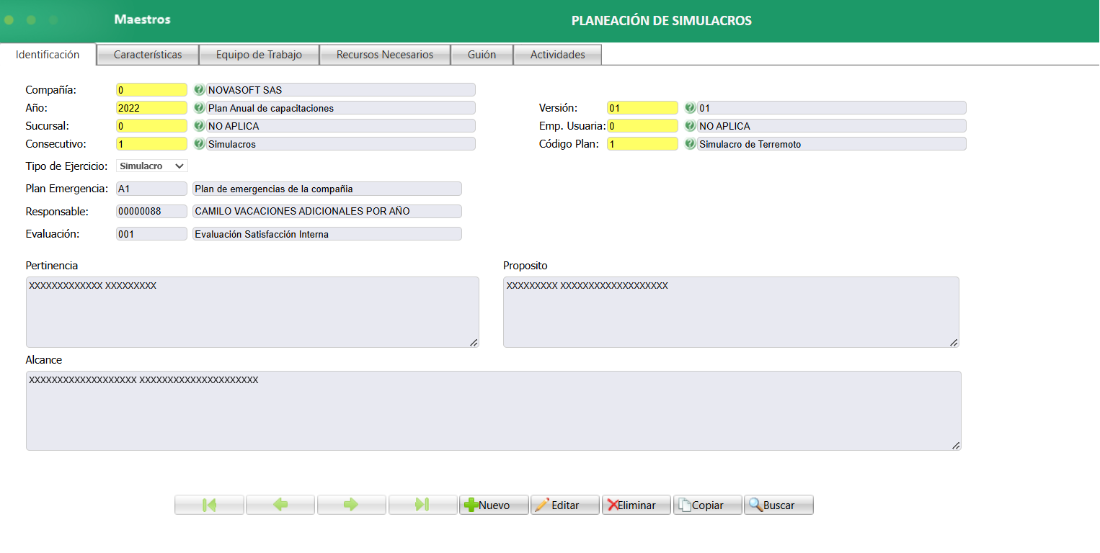Open the Equipo de Trabajo tab
Viewport: 1100px width, 553px height.
tap(259, 54)
